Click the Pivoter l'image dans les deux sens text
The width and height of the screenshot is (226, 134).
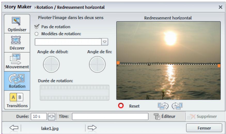[71, 18]
